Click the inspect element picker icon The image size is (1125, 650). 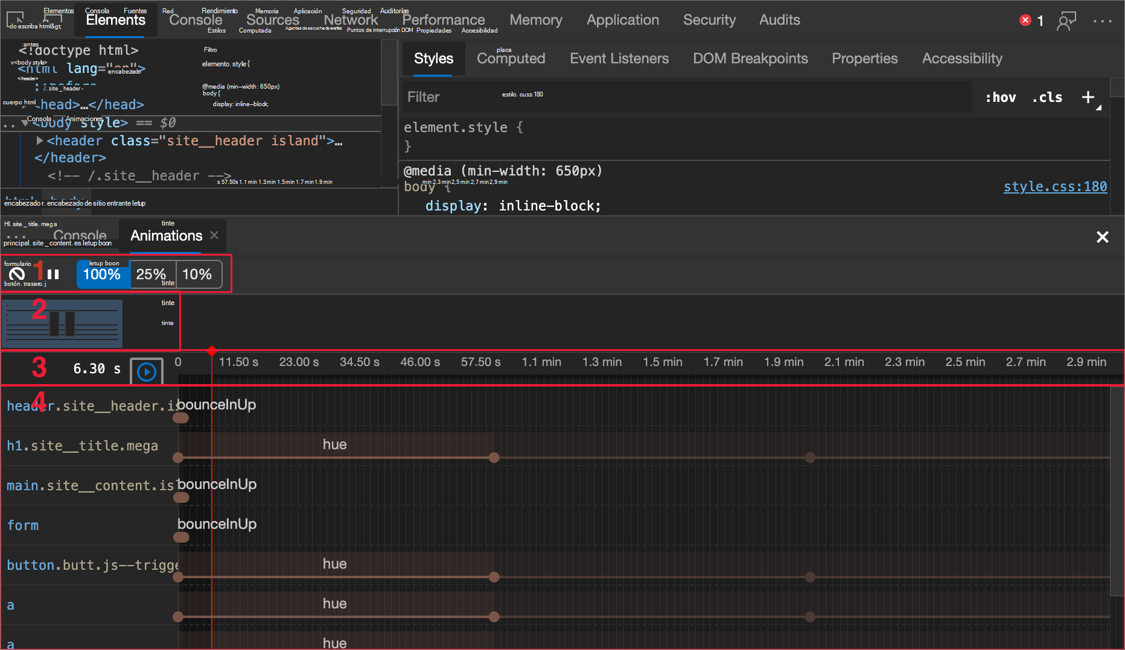point(15,19)
